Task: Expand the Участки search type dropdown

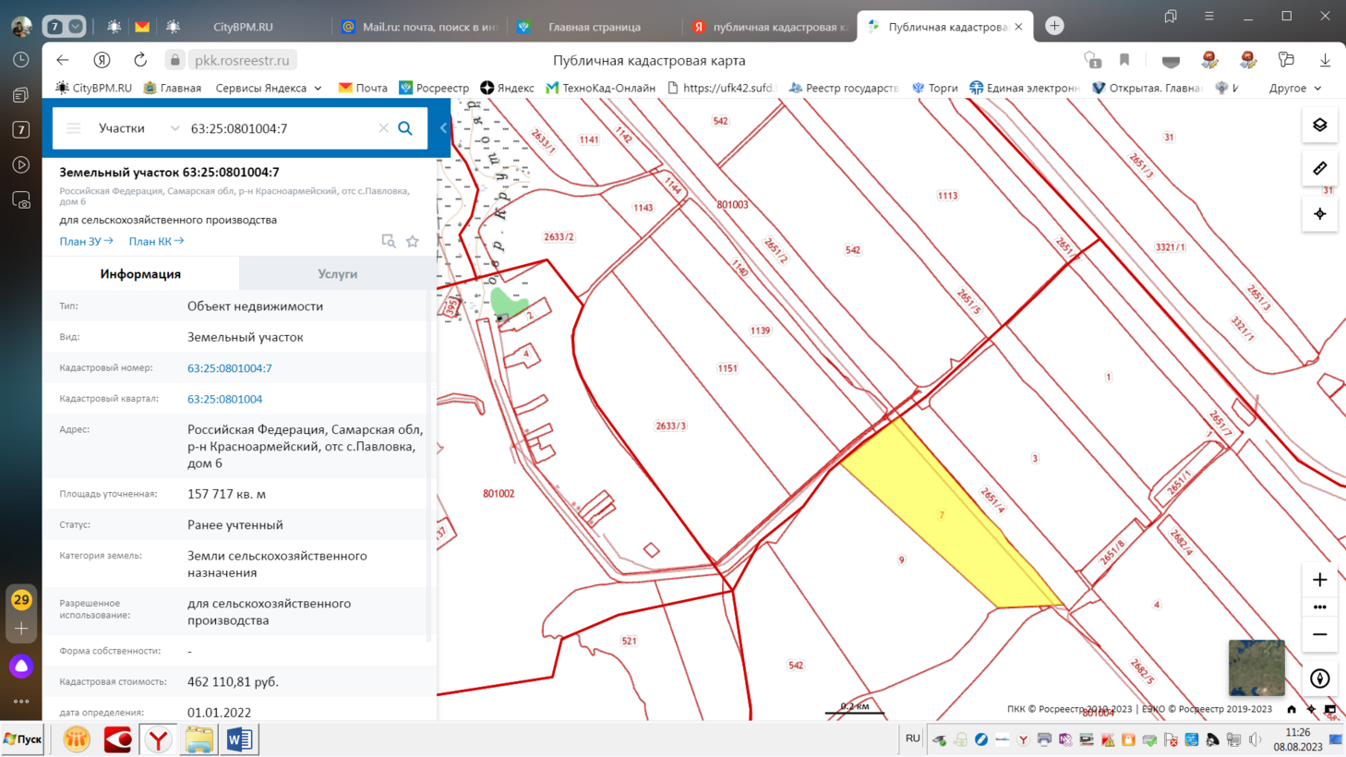Action: [x=174, y=128]
